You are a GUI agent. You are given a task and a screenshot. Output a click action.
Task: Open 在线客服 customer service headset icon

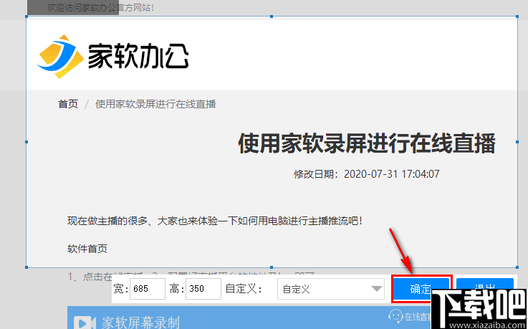click(395, 316)
